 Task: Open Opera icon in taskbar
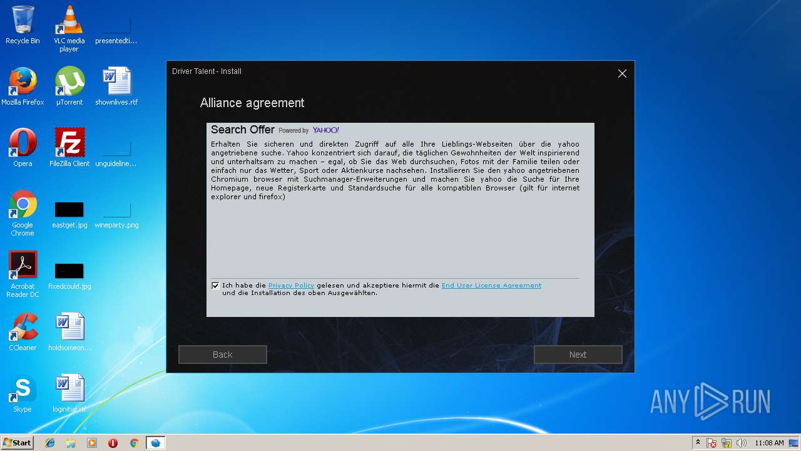point(113,443)
